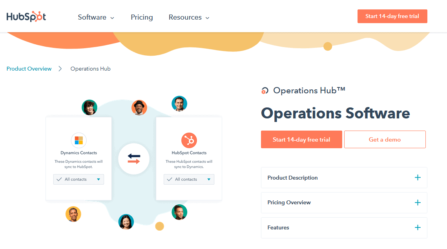Click the Operations Hub breadcrumb text
Image resolution: width=447 pixels, height=249 pixels.
pyautogui.click(x=90, y=69)
